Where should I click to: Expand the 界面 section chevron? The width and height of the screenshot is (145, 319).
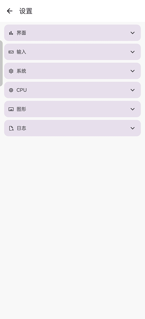[x=133, y=33]
